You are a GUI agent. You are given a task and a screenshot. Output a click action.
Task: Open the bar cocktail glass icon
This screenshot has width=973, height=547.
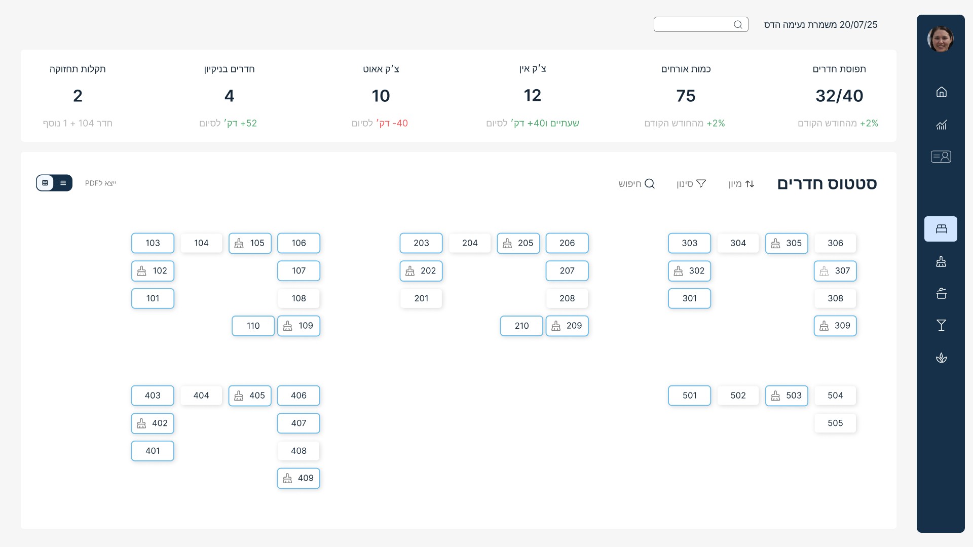(941, 325)
